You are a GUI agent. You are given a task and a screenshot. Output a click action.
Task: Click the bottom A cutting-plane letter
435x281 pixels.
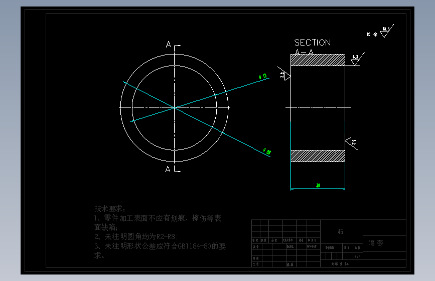coord(168,169)
